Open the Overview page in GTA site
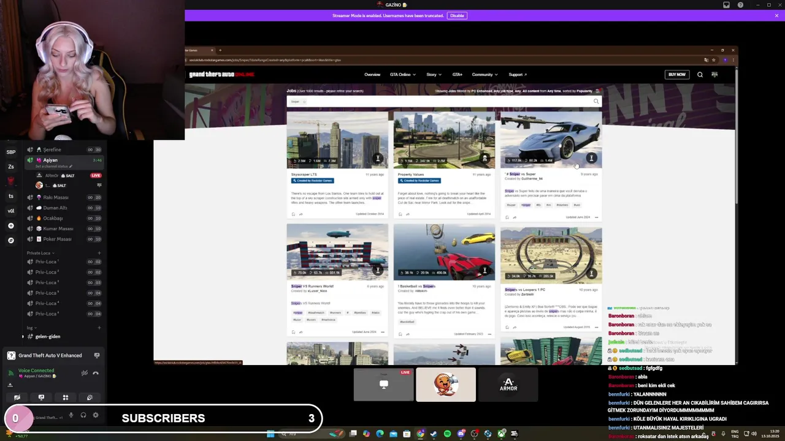The image size is (785, 441). click(372, 75)
